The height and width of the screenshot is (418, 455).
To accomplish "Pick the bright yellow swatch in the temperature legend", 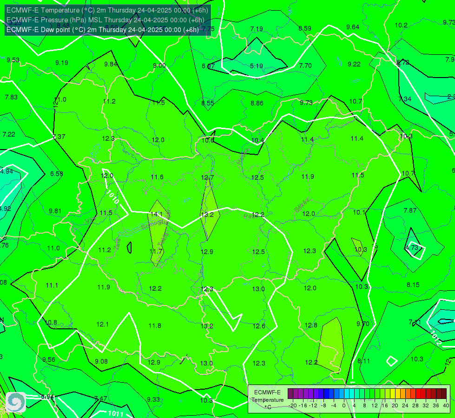I will 393,394.
